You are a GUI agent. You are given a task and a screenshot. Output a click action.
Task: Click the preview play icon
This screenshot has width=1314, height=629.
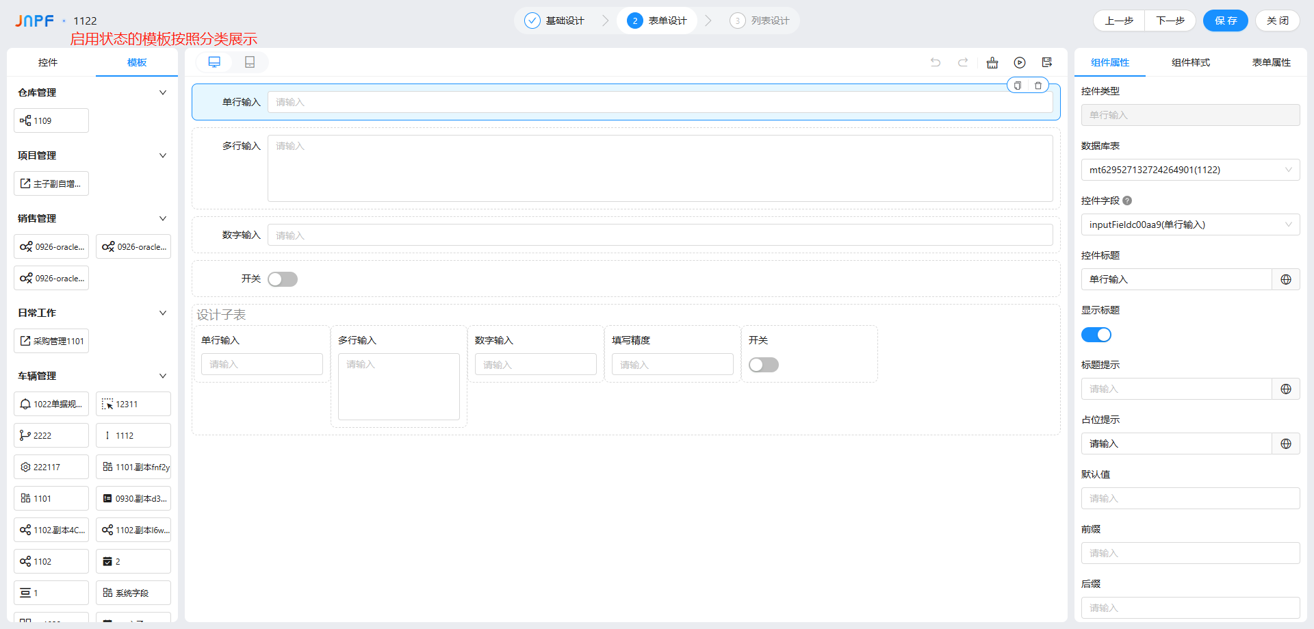pos(1020,62)
